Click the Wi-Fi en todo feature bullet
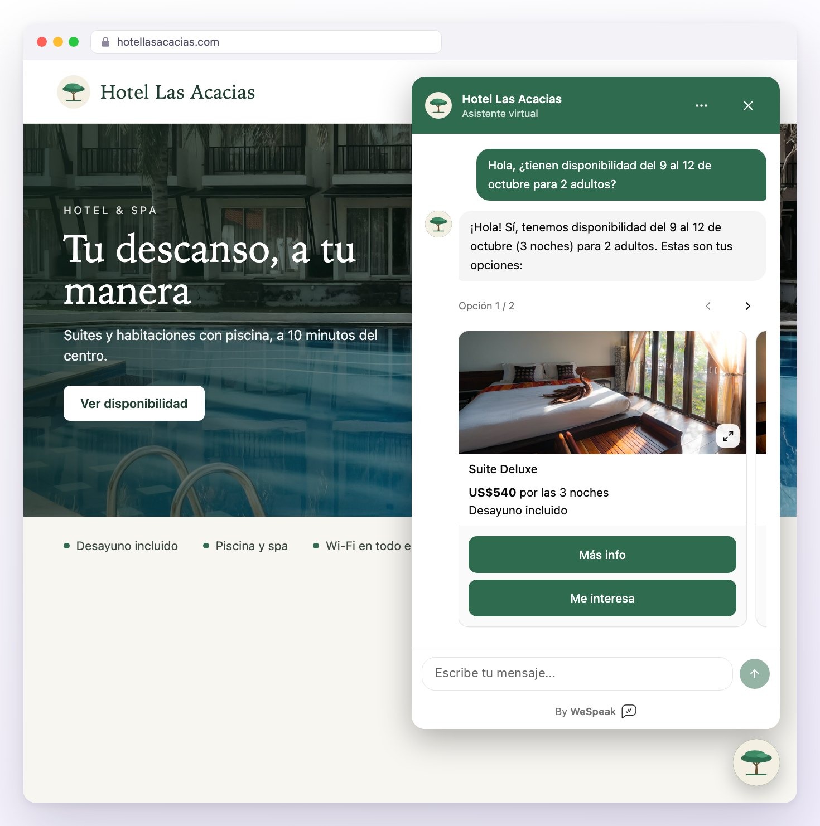This screenshot has height=826, width=820. pyautogui.click(x=362, y=546)
